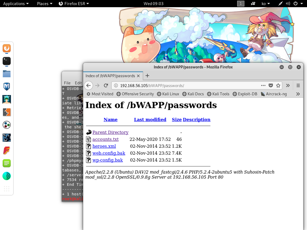
Task: Minimize the Firefox window
Action: click(281, 67)
